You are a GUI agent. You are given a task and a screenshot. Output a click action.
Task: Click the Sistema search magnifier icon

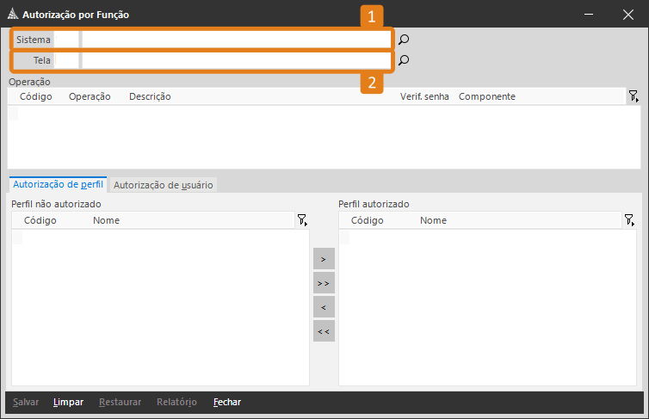[403, 40]
